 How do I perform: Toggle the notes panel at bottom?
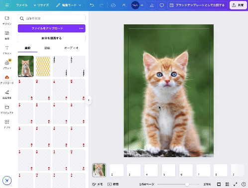[x=98, y=184]
